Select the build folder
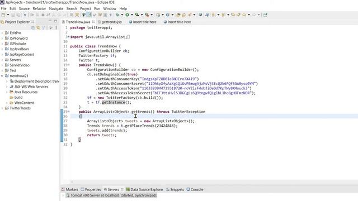 pyautogui.click(x=18, y=97)
